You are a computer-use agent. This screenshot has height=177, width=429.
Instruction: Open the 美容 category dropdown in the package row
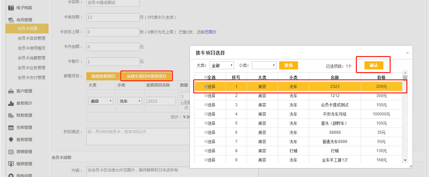(101, 101)
